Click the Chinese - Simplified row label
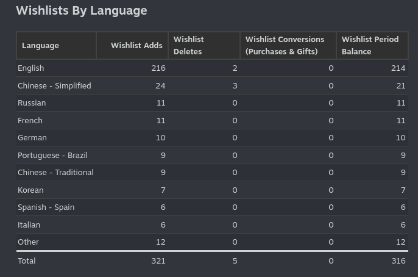418x277 pixels. point(54,85)
